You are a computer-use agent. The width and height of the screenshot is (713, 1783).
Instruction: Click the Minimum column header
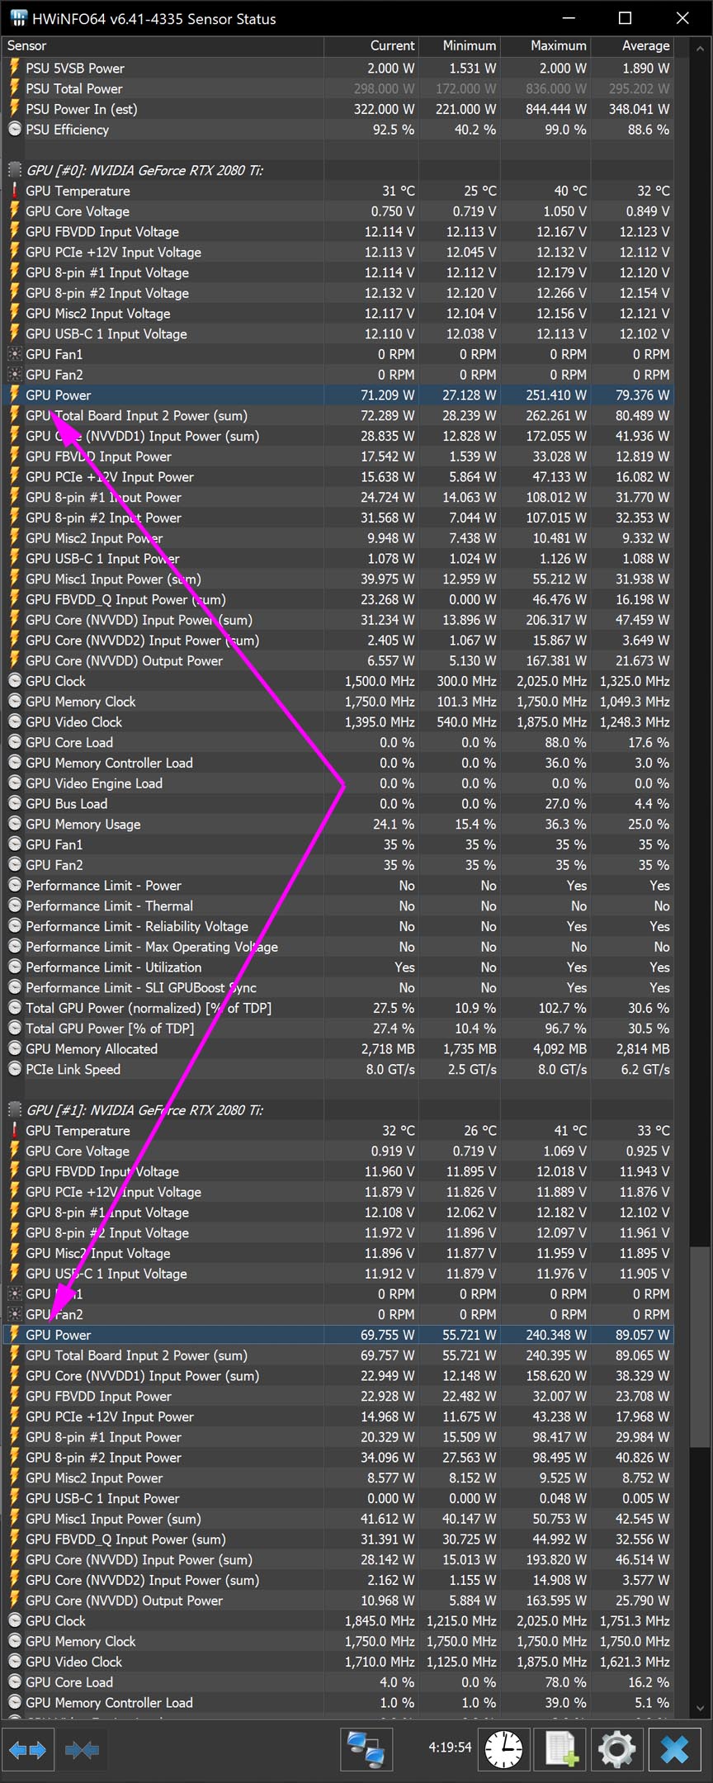(460, 45)
